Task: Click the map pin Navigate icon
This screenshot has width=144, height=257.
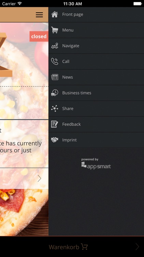Action: pyautogui.click(x=55, y=46)
